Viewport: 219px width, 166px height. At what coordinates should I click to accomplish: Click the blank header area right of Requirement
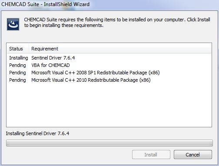135,49
